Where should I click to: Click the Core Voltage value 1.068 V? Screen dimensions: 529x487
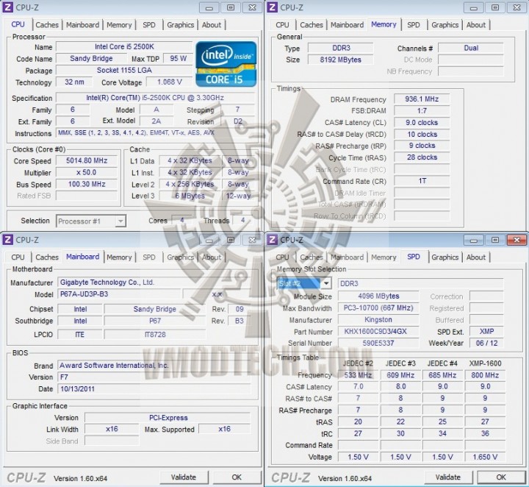(170, 82)
